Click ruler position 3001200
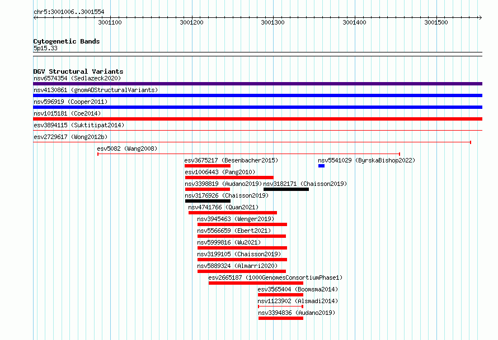This screenshot has height=340, width=498. [191, 22]
